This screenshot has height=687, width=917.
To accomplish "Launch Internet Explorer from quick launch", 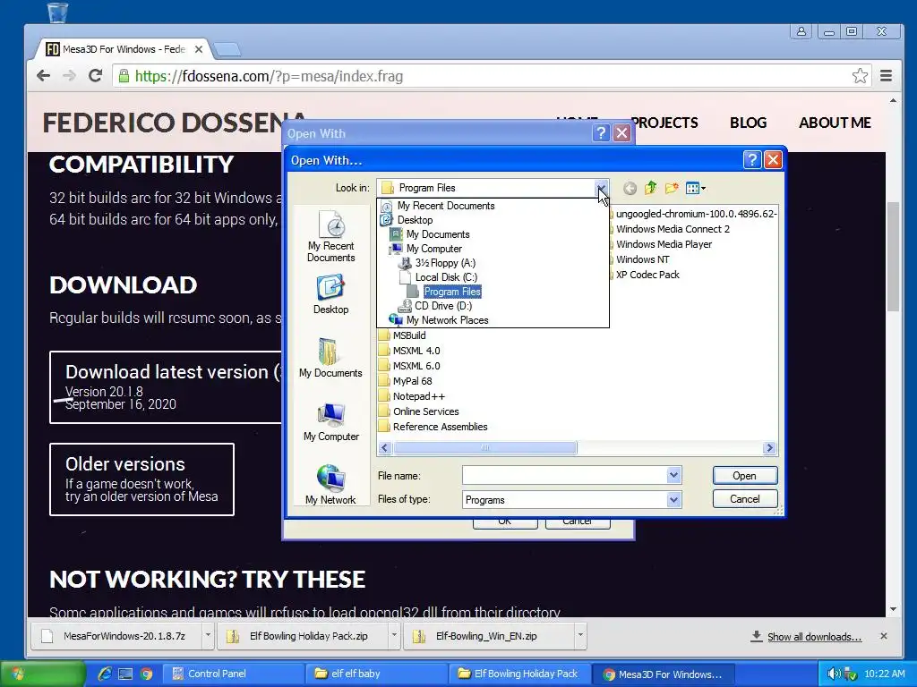I will pyautogui.click(x=105, y=674).
